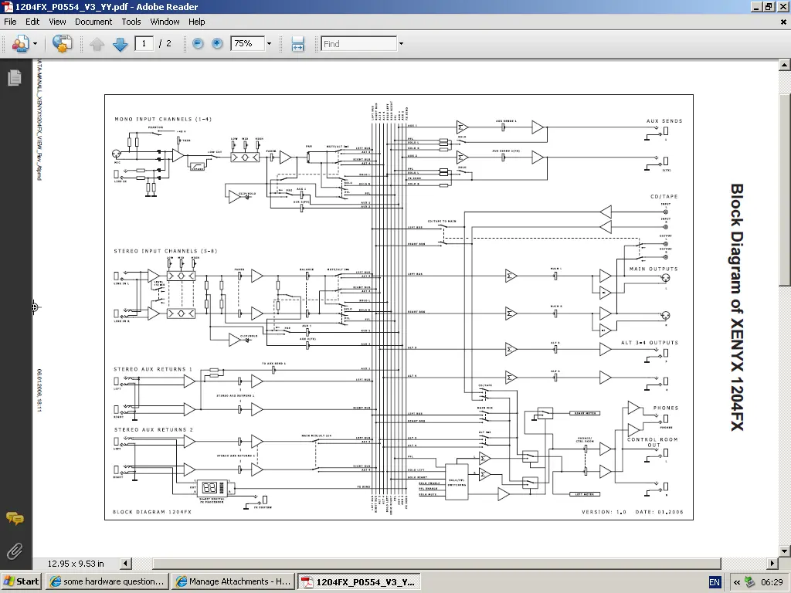Zoom out with the minus icon
The image size is (791, 593).
(198, 44)
